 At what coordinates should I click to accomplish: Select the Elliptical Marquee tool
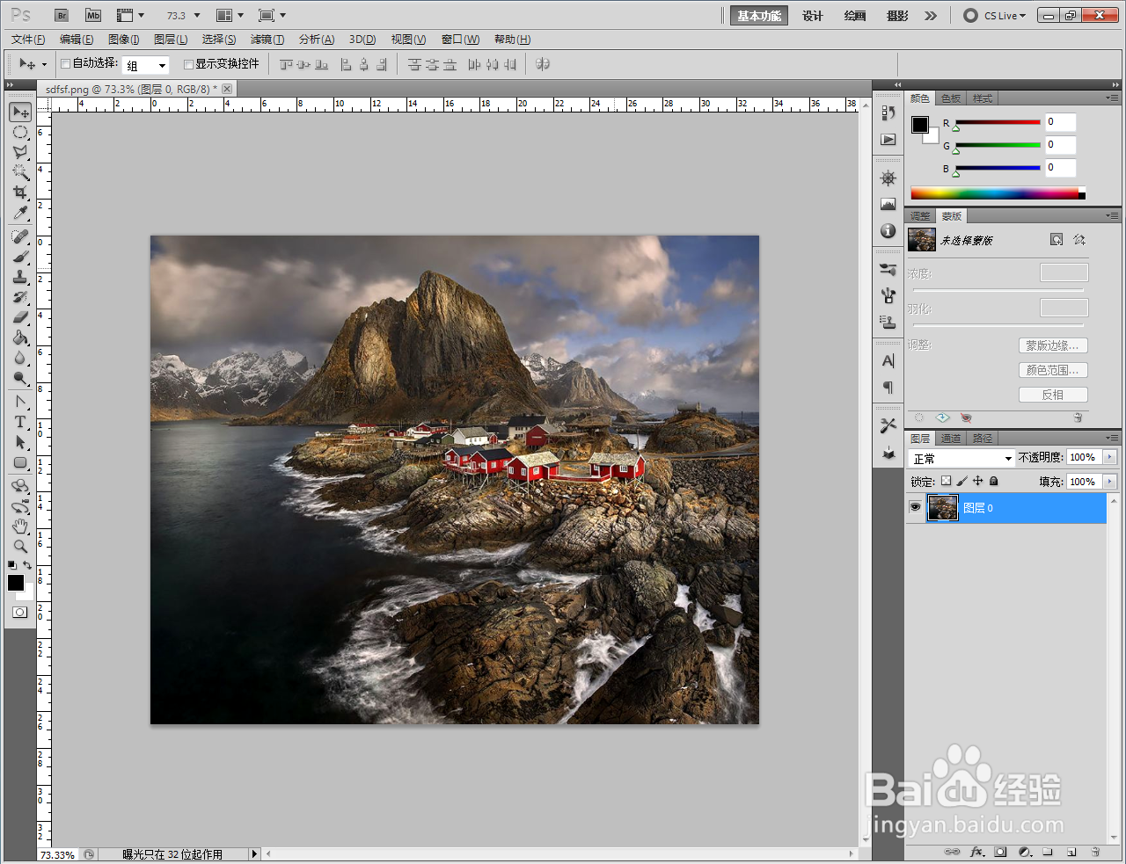point(20,133)
